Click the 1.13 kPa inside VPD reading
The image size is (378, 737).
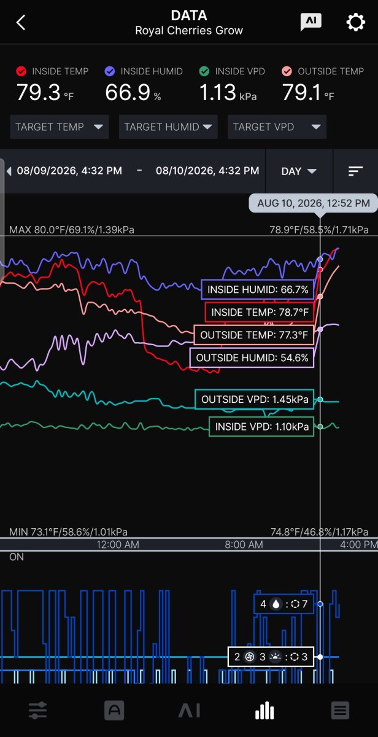click(x=228, y=93)
